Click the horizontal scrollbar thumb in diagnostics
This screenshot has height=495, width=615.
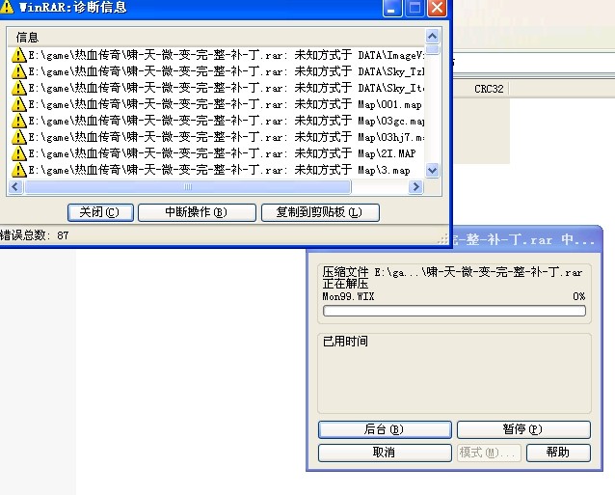coord(187,187)
